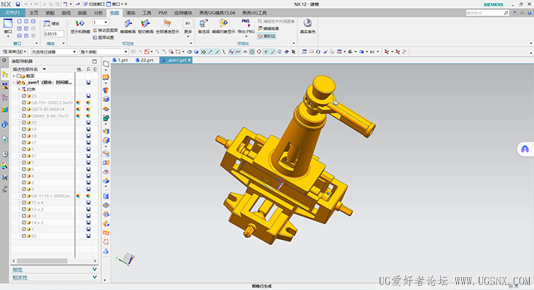
Task: Click the Show and Hide (显示和隐藏) icon
Action: pos(80,23)
